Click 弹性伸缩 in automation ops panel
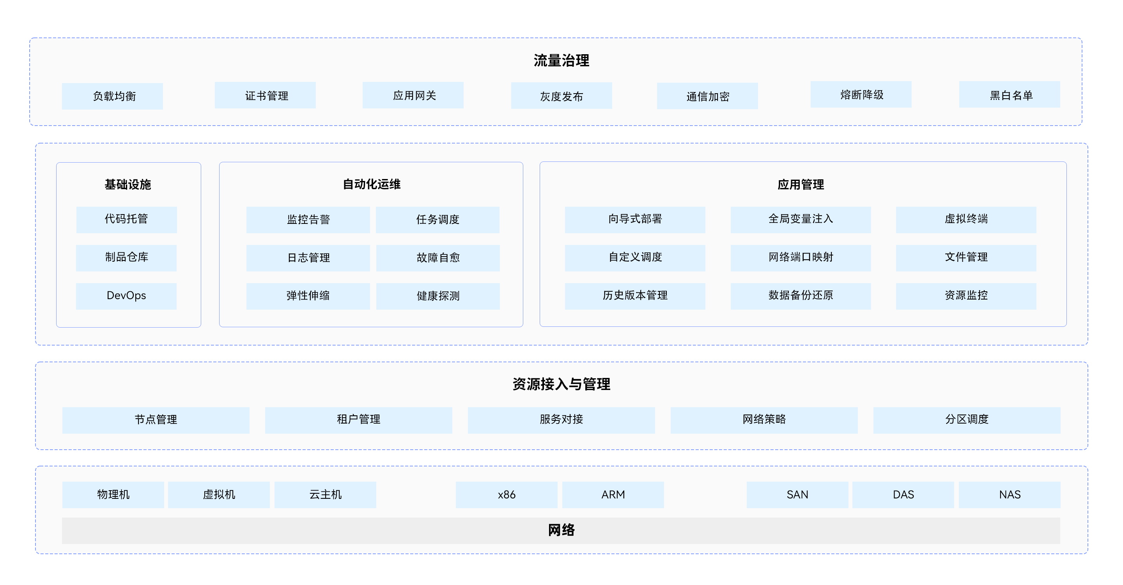This screenshot has width=1123, height=585. click(308, 296)
